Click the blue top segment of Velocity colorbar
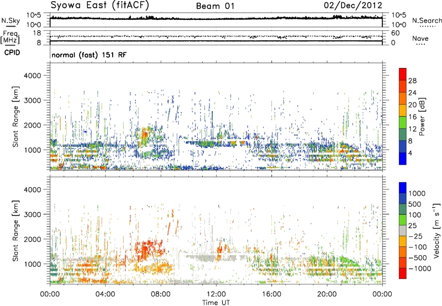This screenshot has height=306, width=442. (x=403, y=188)
